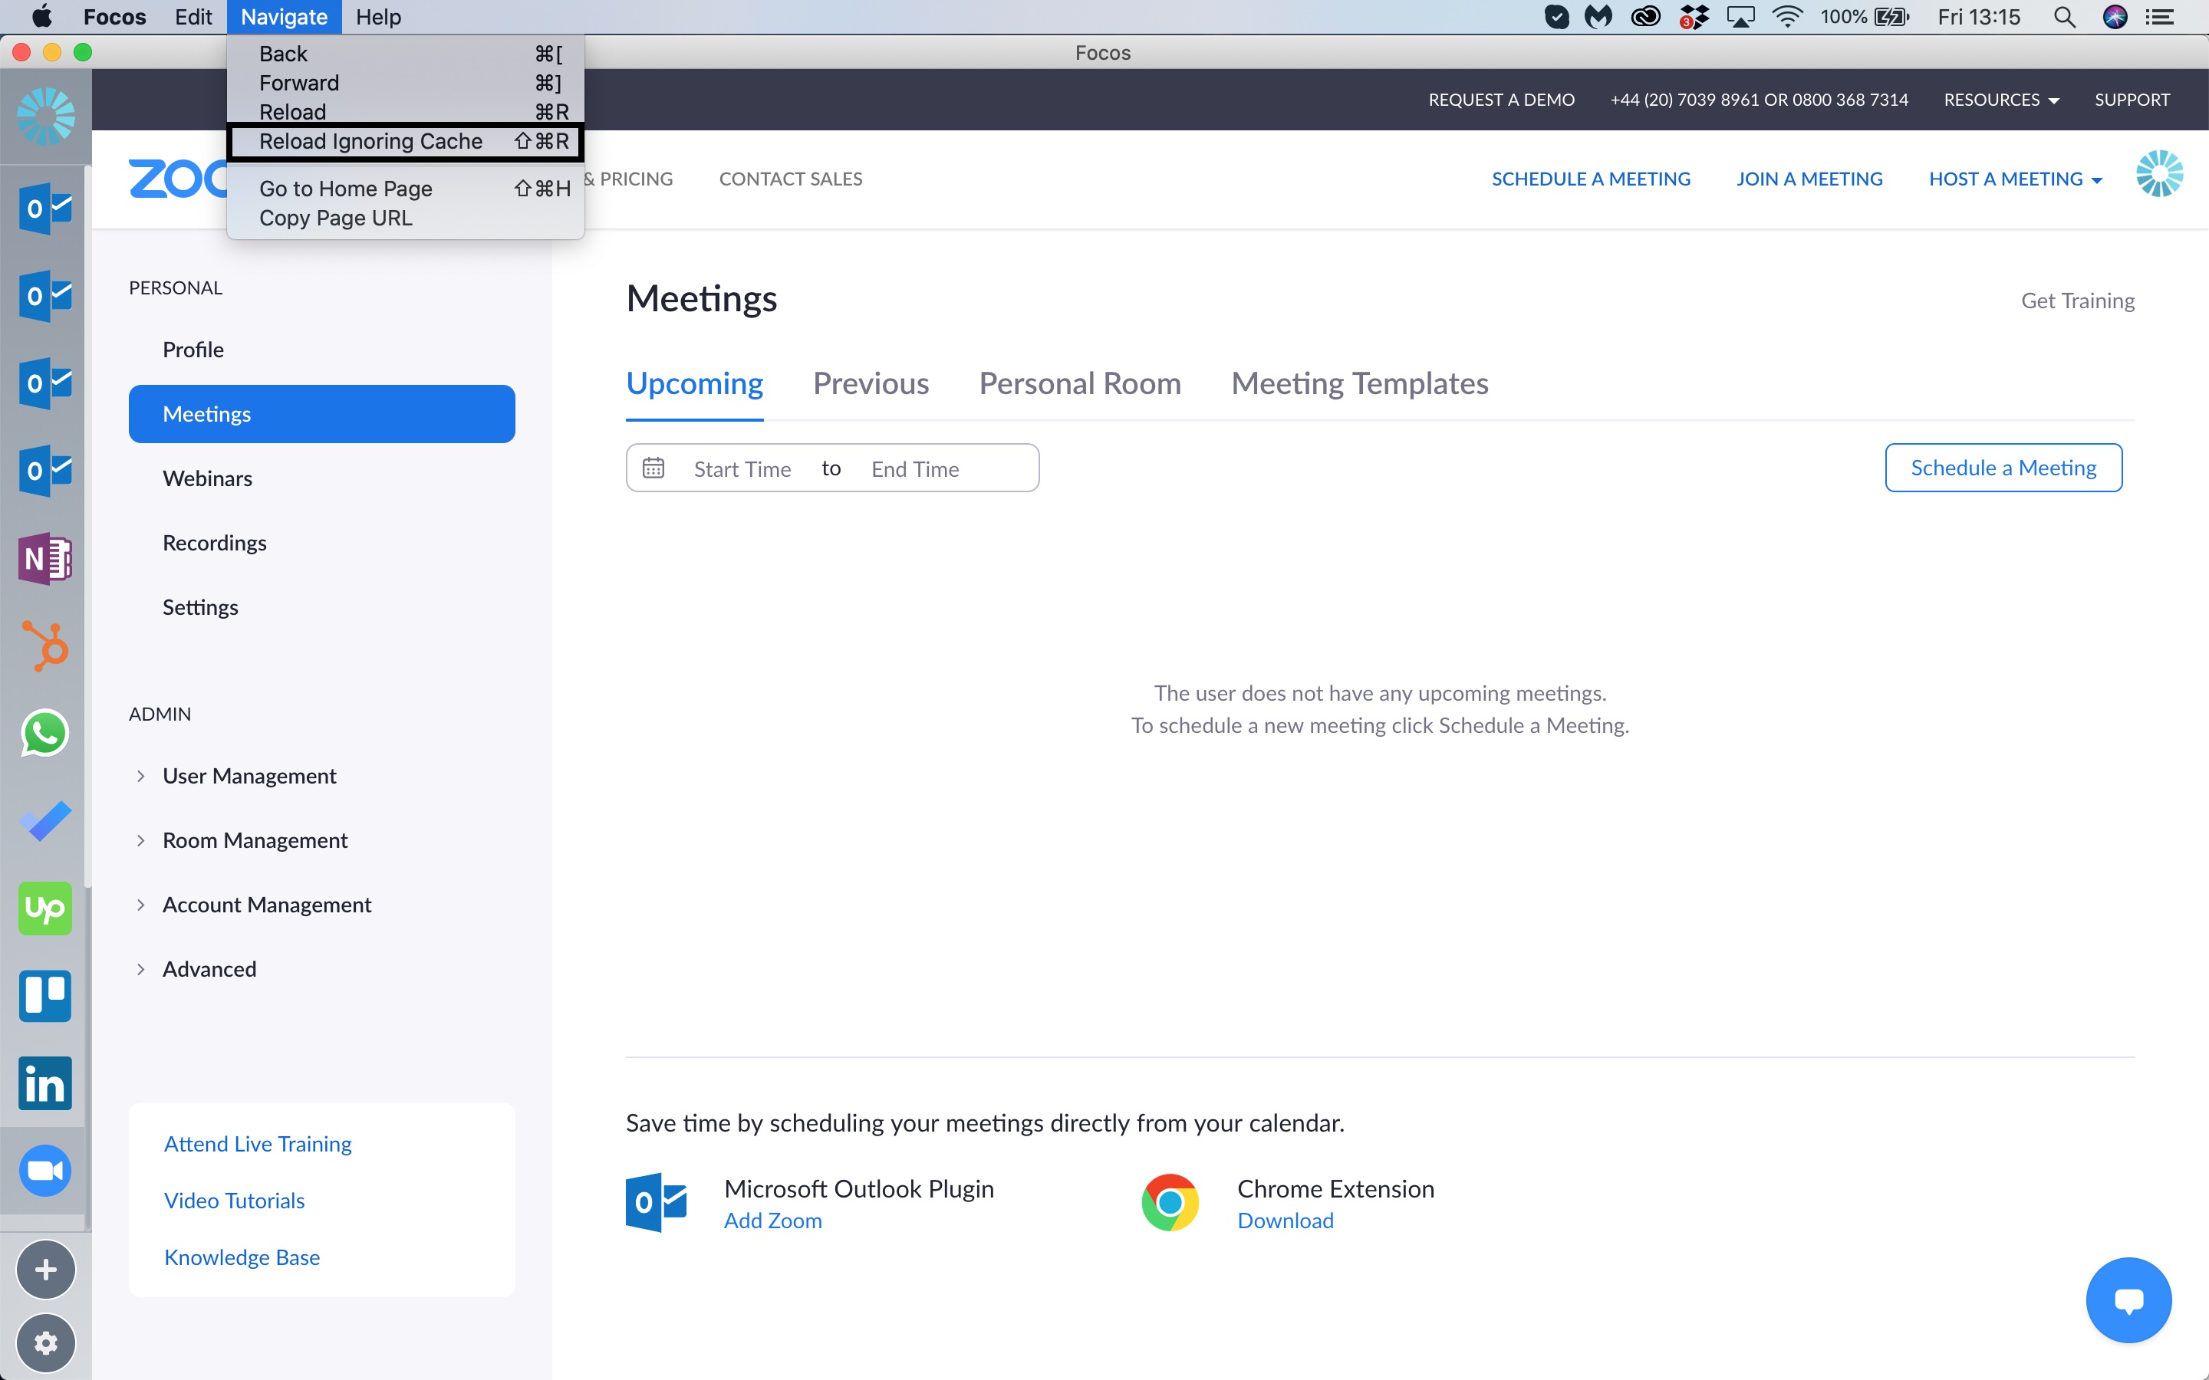The height and width of the screenshot is (1380, 2209).
Task: Open the HubSpot app in sidebar
Action: click(44, 646)
